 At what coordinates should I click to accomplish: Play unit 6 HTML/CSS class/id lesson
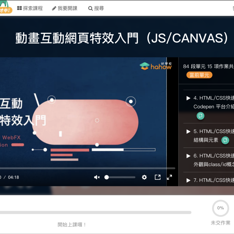click(x=188, y=156)
